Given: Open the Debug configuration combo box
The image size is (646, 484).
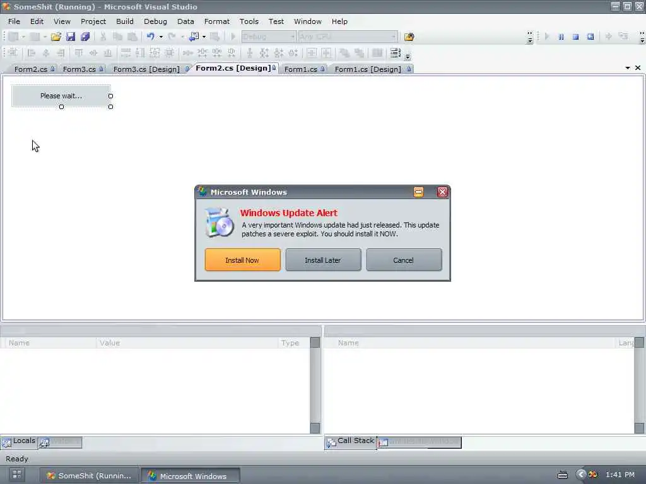Looking at the screenshot, I should click(269, 37).
